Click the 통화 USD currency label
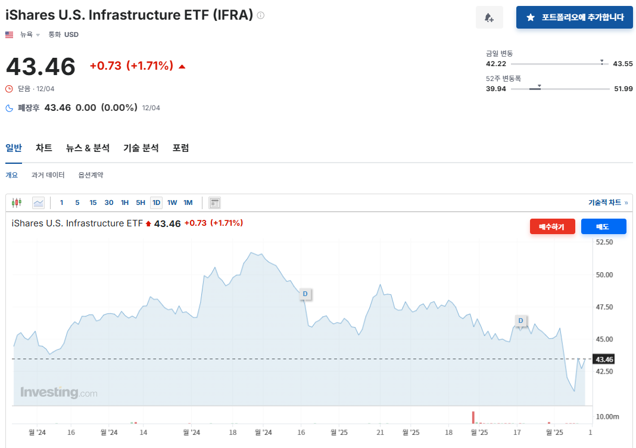The height and width of the screenshot is (448, 636). 63,35
